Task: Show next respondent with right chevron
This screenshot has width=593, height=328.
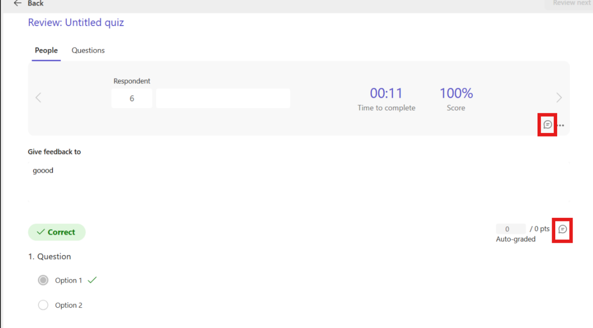Action: [559, 98]
